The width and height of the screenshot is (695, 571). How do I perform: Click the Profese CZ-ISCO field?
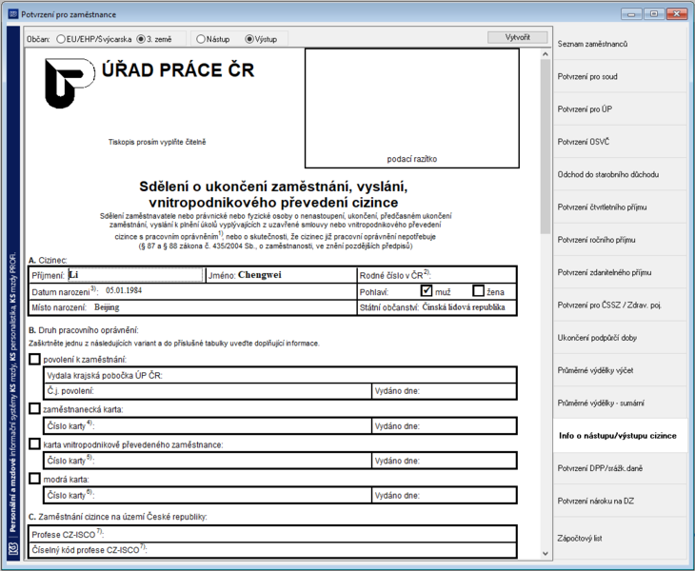272,534
